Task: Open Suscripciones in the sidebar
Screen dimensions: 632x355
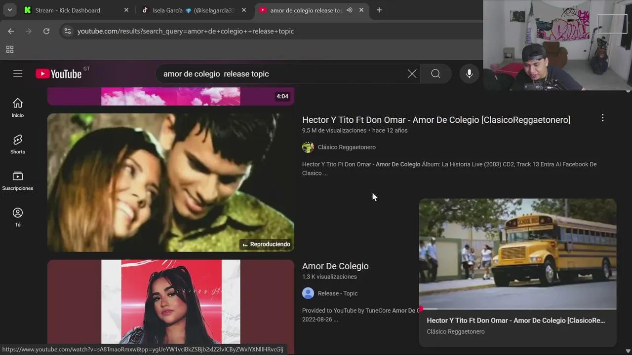Action: click(x=18, y=180)
